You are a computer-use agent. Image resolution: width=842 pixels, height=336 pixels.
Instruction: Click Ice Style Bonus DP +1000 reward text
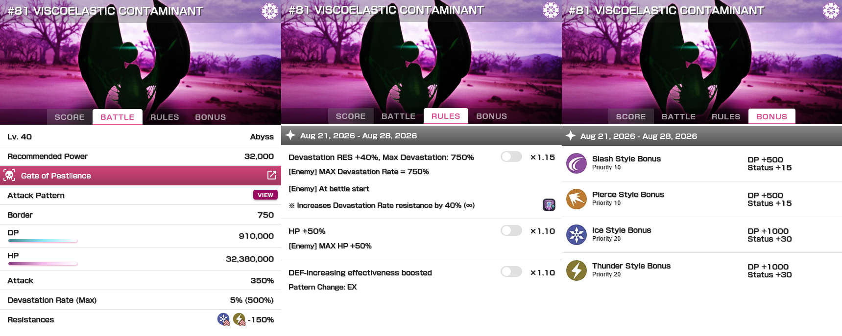click(x=768, y=231)
